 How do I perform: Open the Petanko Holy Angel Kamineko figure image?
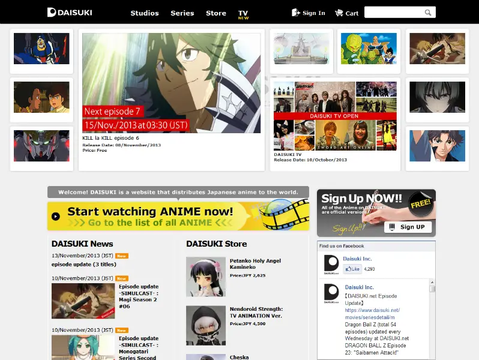(206, 277)
